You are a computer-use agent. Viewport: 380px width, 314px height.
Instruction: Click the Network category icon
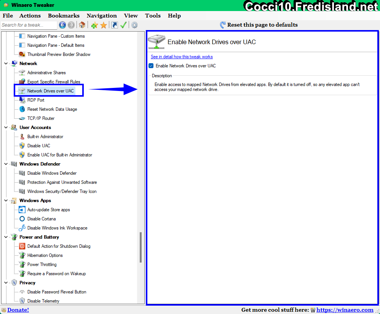point(14,64)
